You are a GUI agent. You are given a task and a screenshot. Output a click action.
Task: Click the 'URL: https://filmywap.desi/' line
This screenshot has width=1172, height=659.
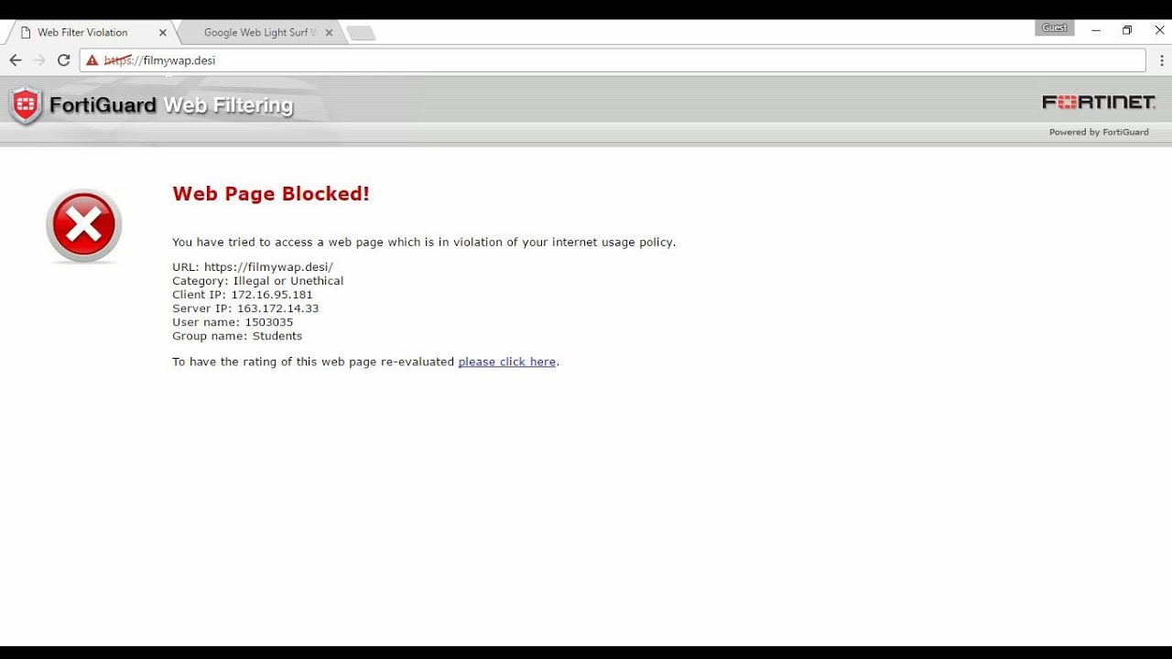coord(253,267)
